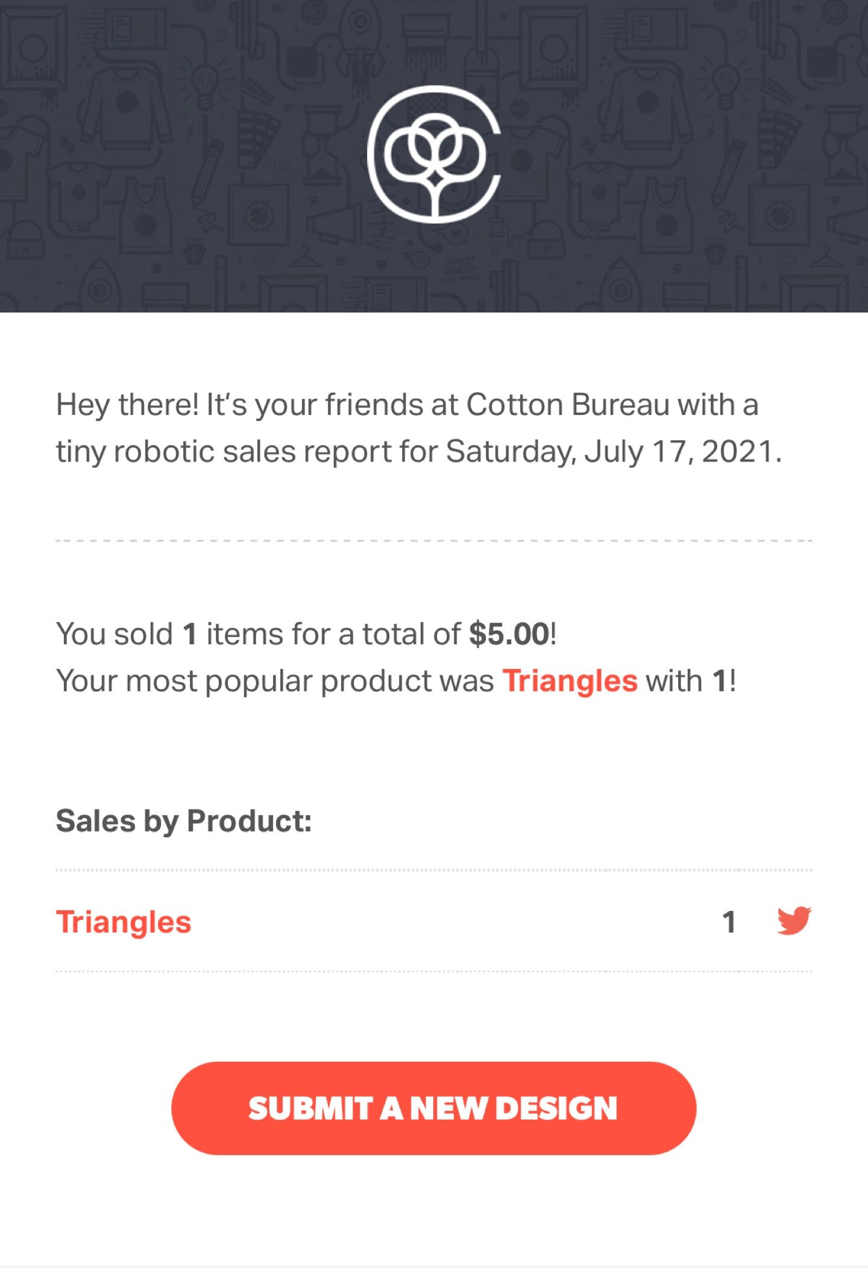Image resolution: width=868 pixels, height=1268 pixels.
Task: Click the bold item count in You sold sentence
Action: tap(190, 634)
